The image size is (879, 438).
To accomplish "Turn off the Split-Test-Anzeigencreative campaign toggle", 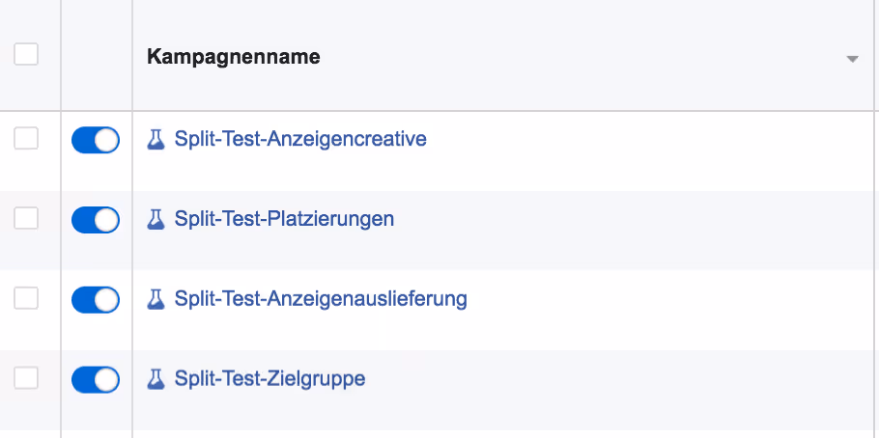I will pos(96,140).
